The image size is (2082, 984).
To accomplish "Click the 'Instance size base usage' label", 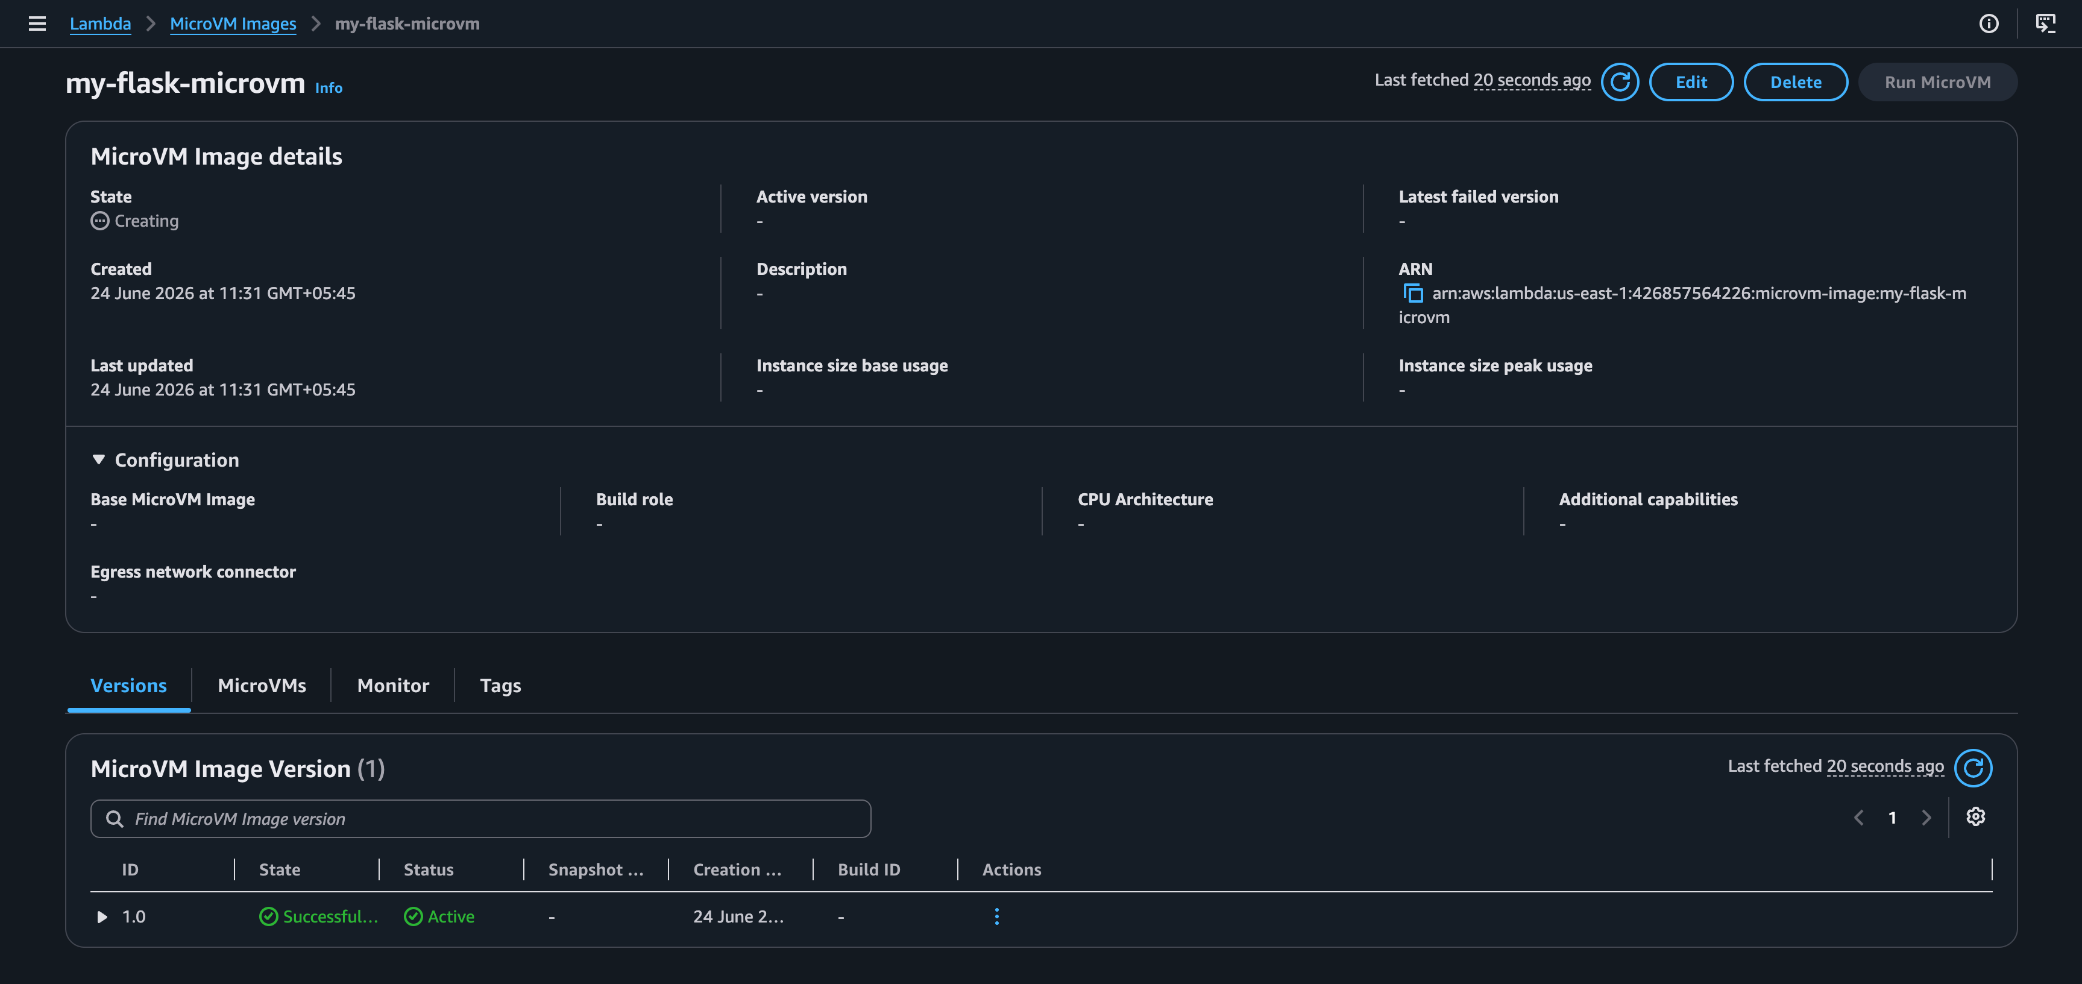I will 852,365.
